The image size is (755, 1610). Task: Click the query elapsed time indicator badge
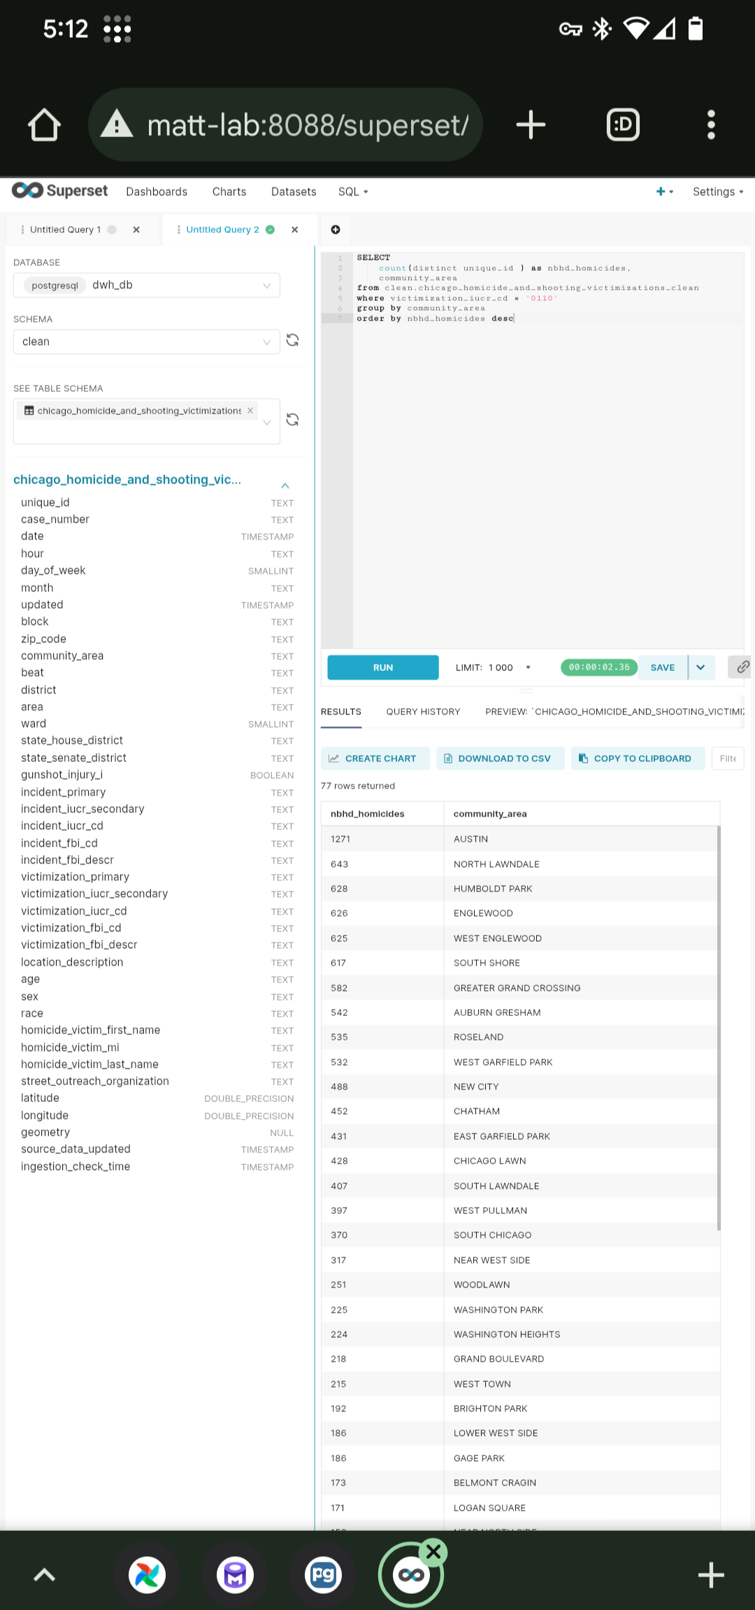point(598,667)
